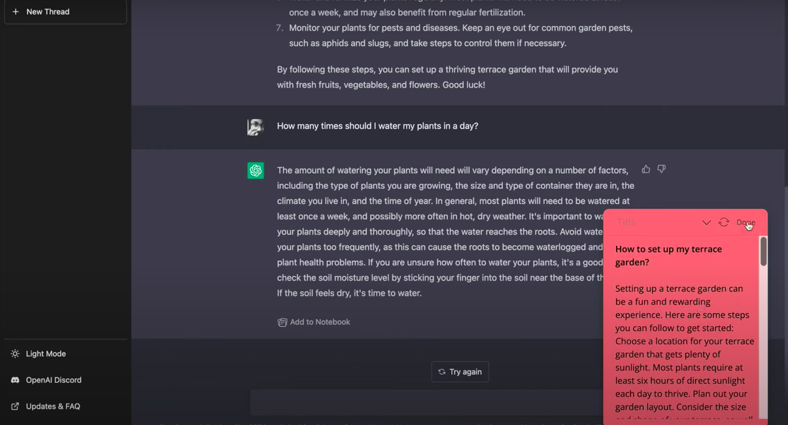Click the external link icon beside Updates & FAQ
Screen dimensions: 788x425
15,406
